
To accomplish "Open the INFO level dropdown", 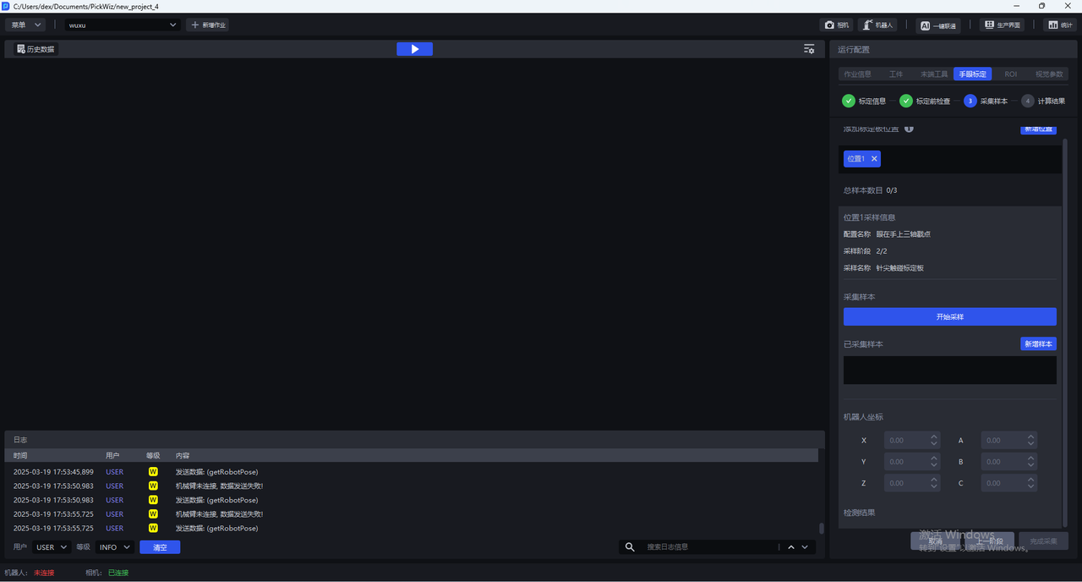I will coord(115,547).
